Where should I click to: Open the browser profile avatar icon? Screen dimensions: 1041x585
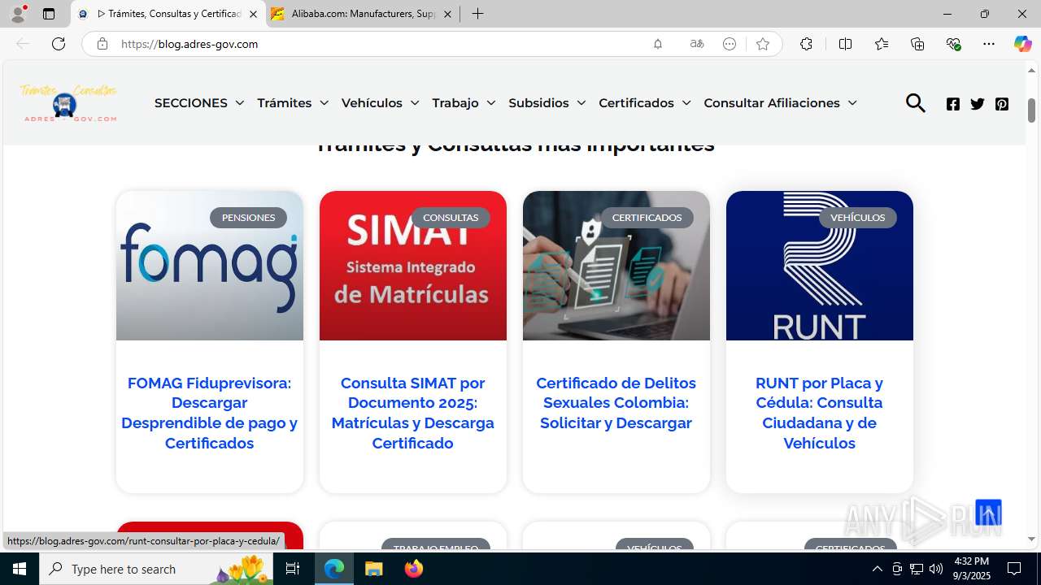click(x=18, y=14)
